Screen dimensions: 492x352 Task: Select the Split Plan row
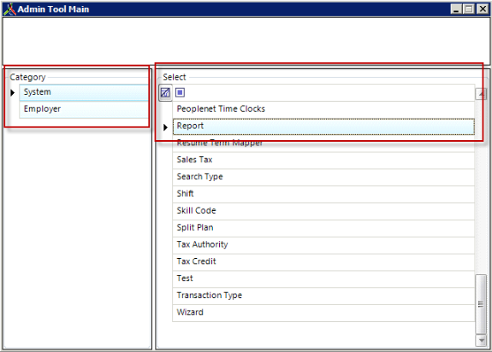pyautogui.click(x=323, y=227)
